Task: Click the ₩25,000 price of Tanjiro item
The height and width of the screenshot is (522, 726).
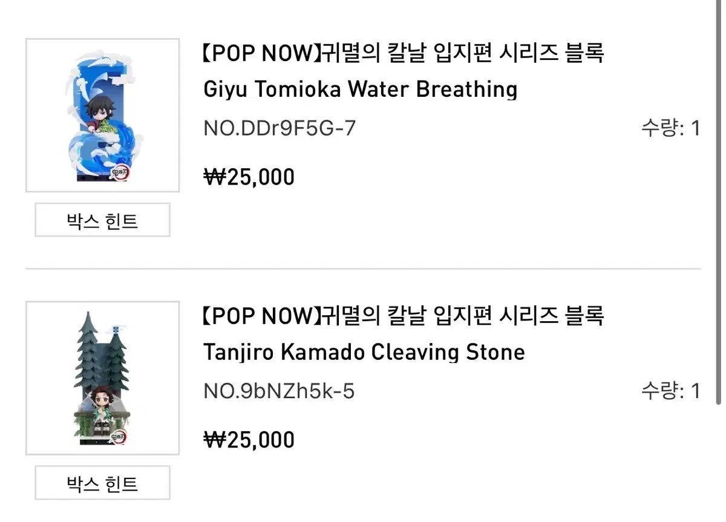Action: pyautogui.click(x=249, y=440)
